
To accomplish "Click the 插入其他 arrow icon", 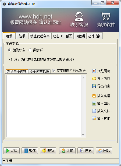I will 94,118.
